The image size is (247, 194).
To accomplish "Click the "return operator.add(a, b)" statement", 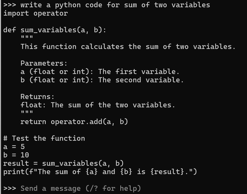I will pos(74,122).
